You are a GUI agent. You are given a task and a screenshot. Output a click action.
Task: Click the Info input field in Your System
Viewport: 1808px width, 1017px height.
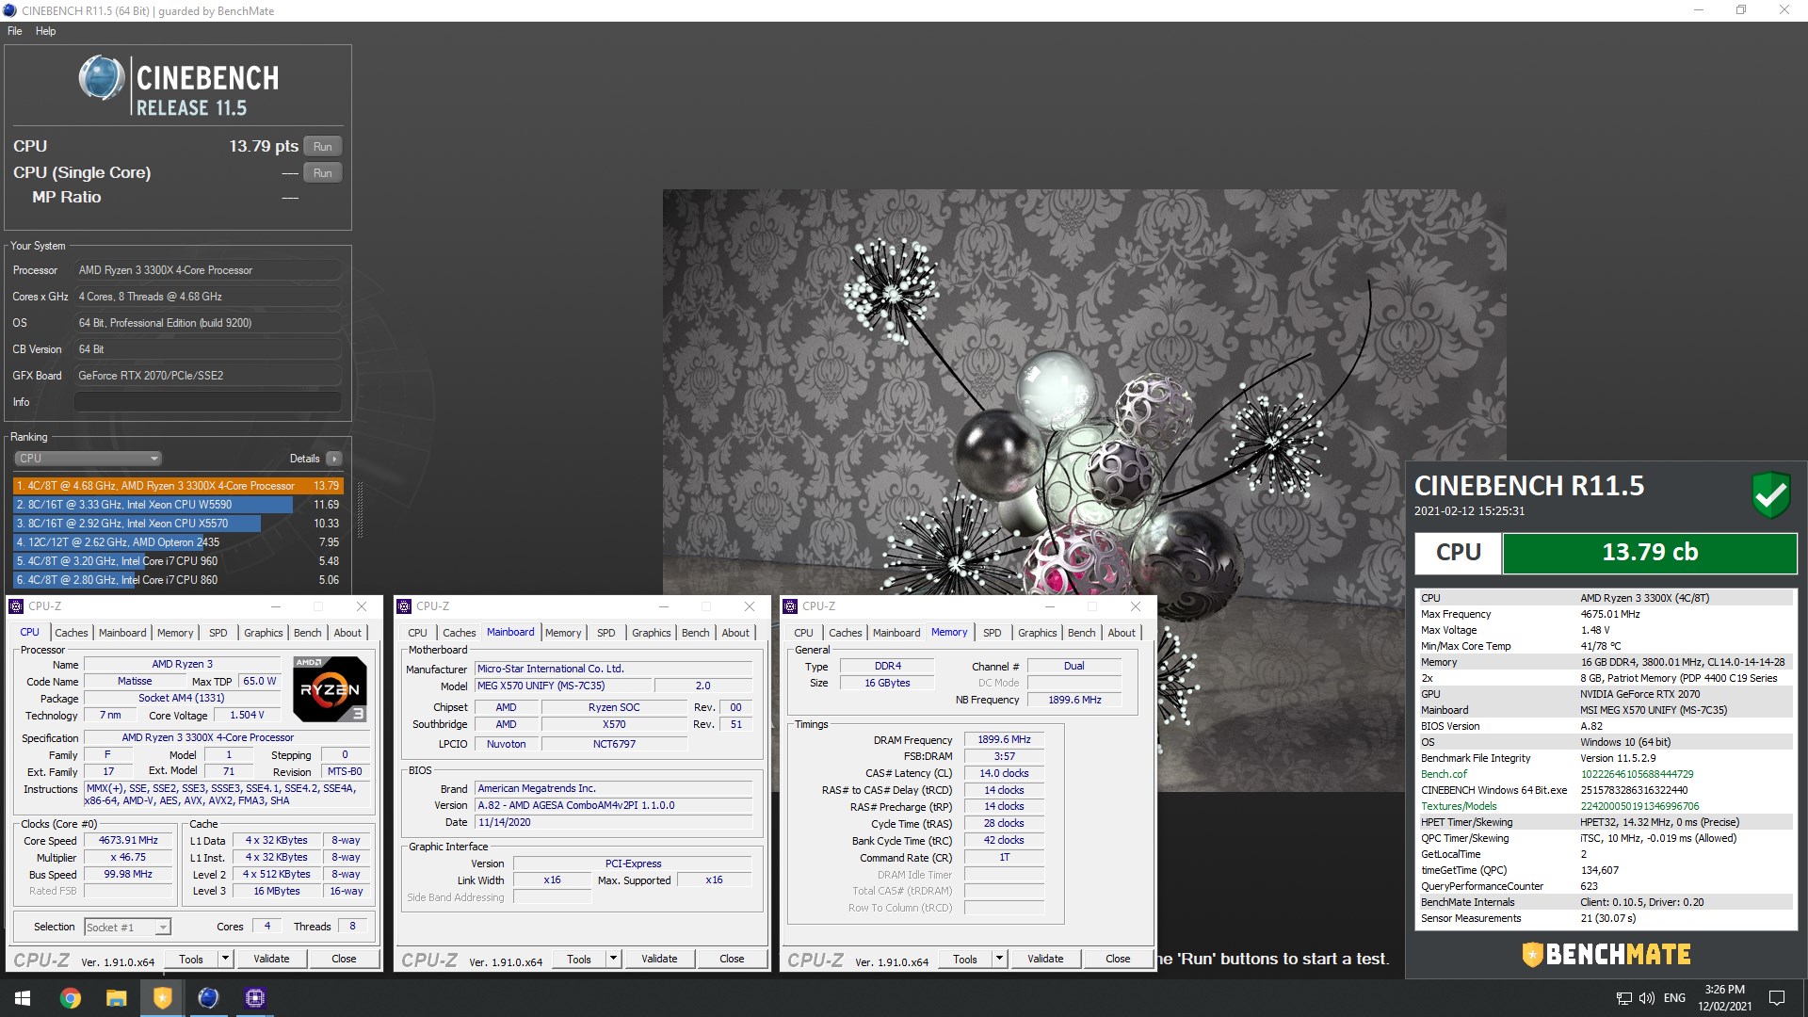[x=208, y=402]
